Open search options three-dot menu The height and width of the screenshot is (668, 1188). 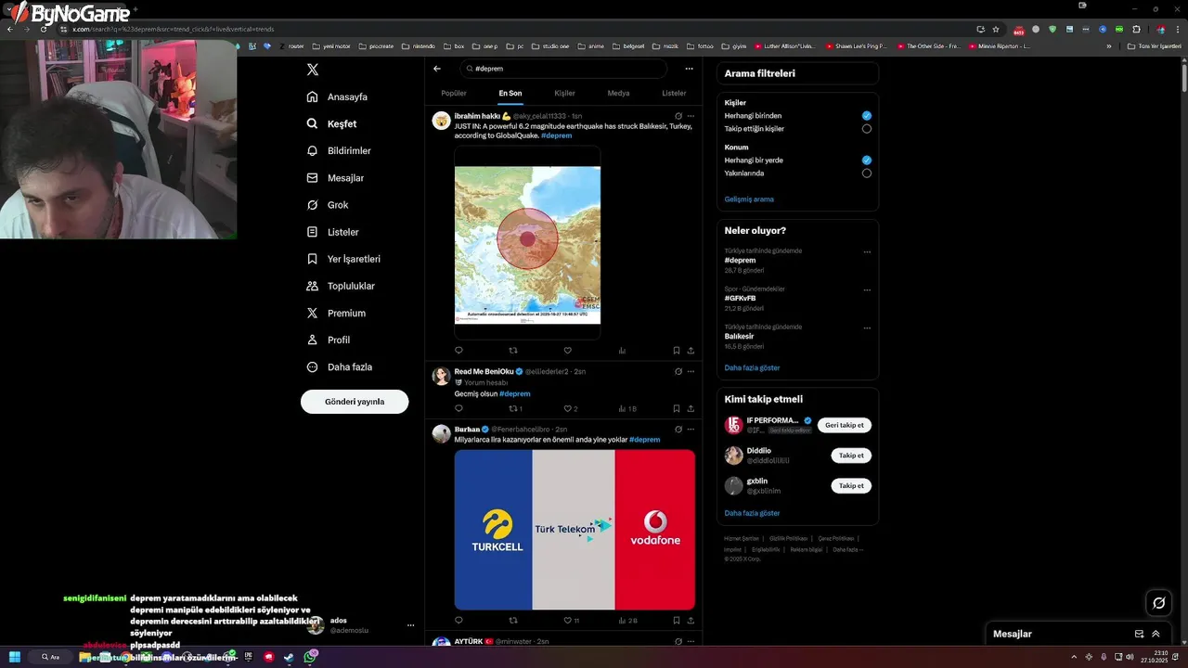689,69
